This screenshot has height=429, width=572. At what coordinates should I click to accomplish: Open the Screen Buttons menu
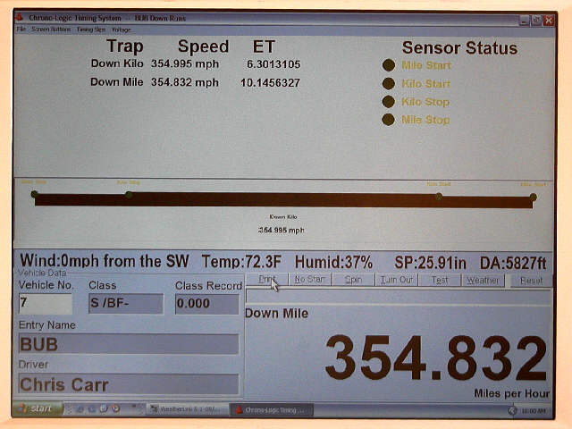point(51,29)
